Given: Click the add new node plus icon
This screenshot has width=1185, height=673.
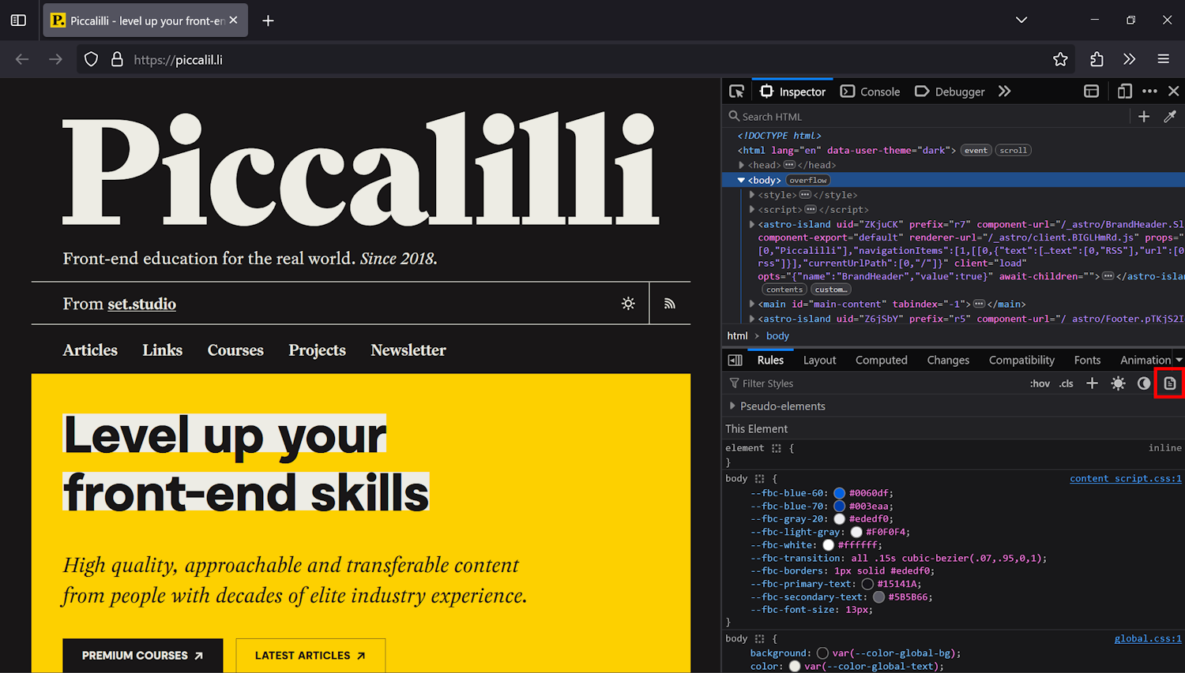Looking at the screenshot, I should point(1144,117).
